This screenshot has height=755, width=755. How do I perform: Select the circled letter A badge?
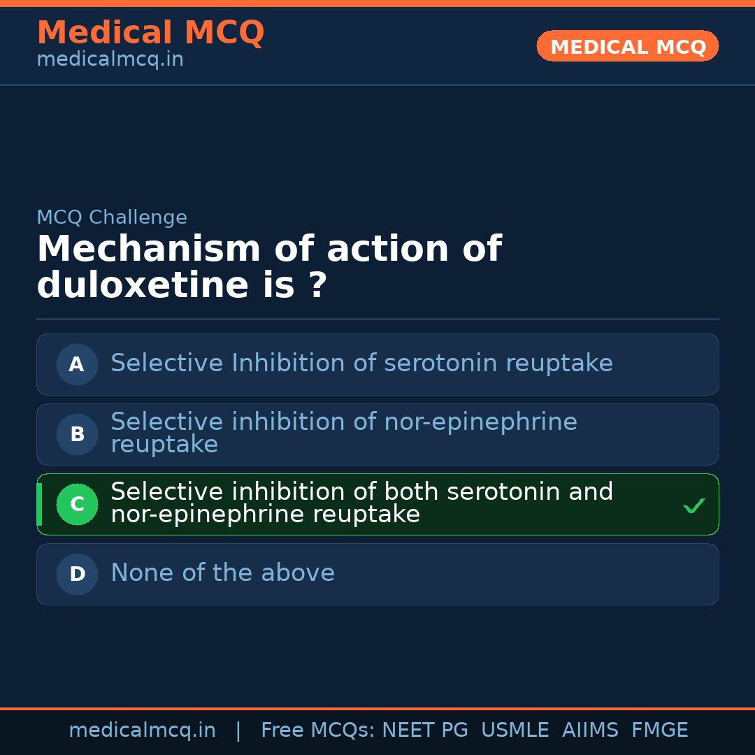77,364
